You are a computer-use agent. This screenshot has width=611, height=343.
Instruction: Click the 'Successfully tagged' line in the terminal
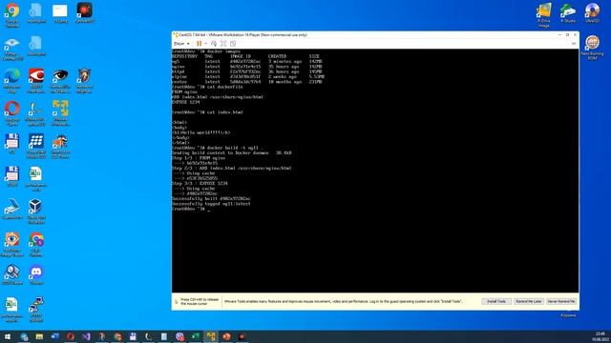[211, 204]
